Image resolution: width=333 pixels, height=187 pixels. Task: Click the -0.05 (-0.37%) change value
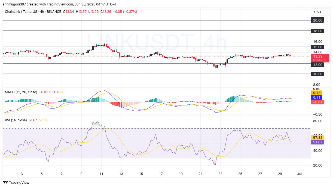point(125,12)
